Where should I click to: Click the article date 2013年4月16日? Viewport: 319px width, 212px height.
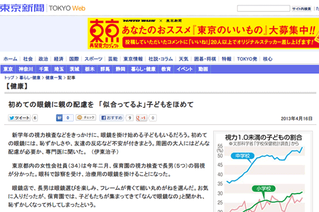pyautogui.click(x=297, y=119)
